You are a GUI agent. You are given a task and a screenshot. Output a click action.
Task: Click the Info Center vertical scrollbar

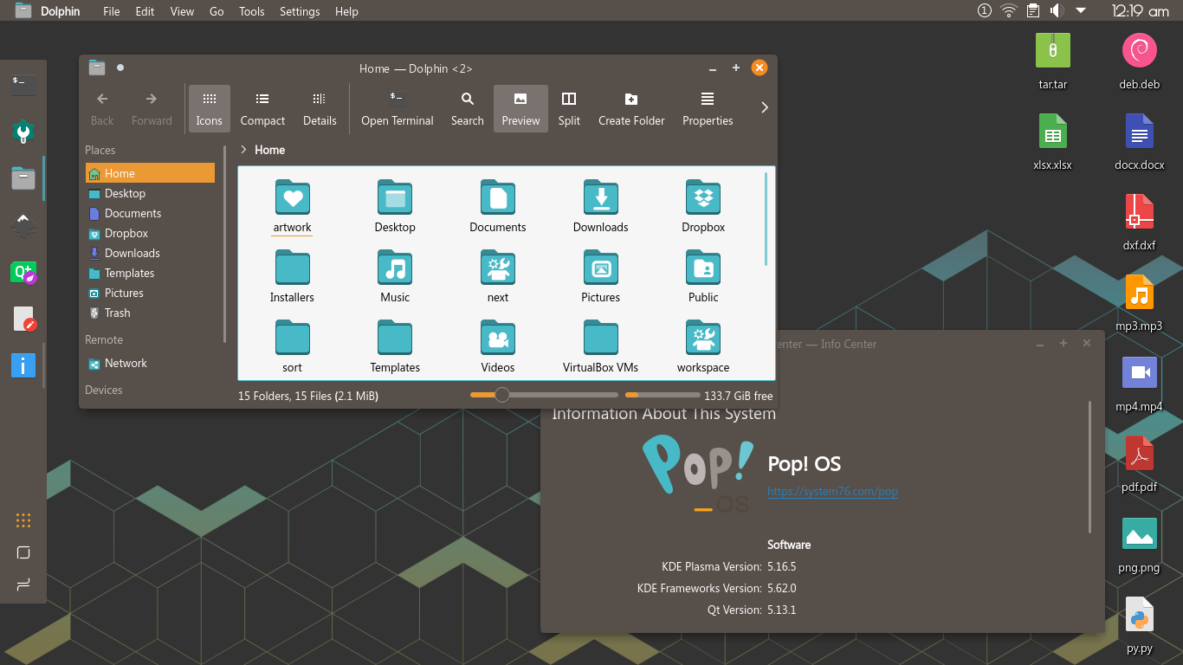[x=1090, y=467]
